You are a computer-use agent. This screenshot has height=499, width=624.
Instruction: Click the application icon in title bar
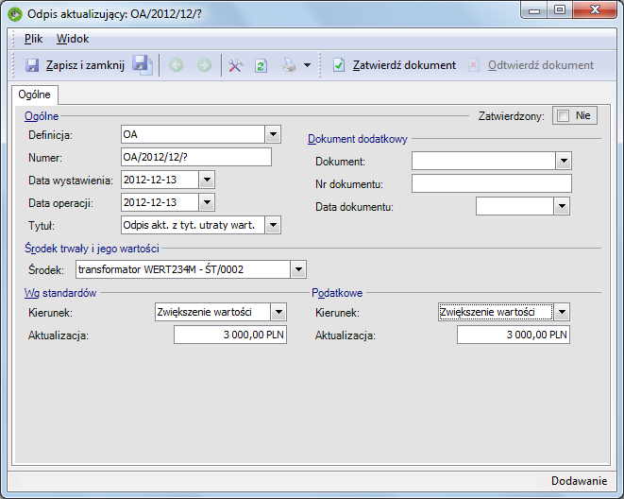pos(15,15)
